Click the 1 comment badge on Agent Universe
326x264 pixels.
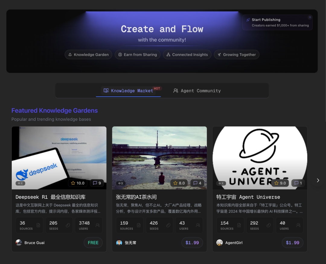pos(298,183)
